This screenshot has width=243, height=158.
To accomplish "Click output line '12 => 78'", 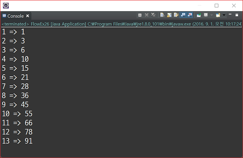I will click(17, 132).
